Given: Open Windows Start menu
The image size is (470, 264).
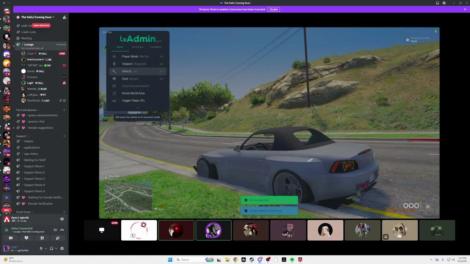Looking at the screenshot, I should click(x=170, y=260).
